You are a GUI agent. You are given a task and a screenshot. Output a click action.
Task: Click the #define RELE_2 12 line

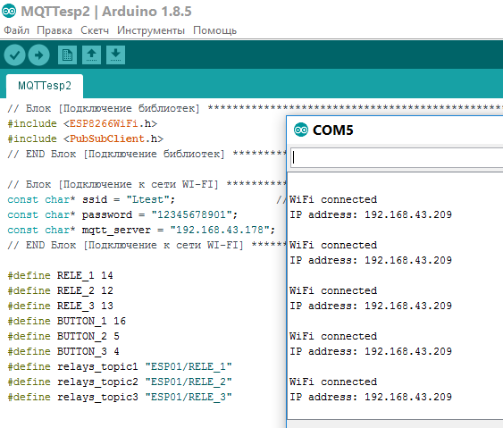point(61,290)
